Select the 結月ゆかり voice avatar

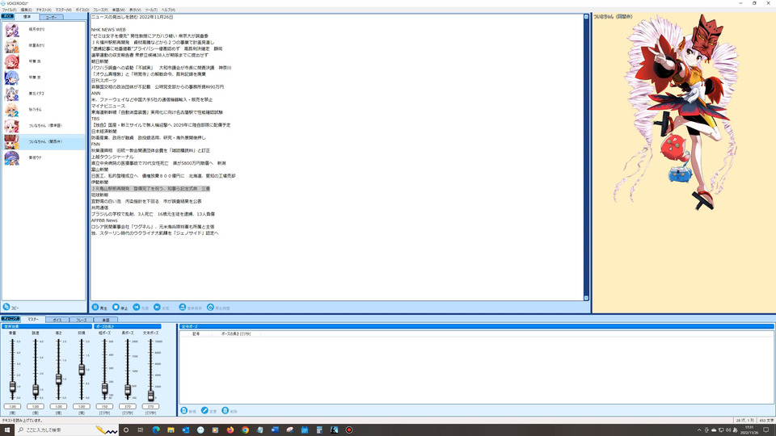coord(11,30)
